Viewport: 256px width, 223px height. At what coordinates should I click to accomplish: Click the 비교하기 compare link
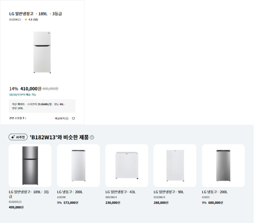point(60,119)
